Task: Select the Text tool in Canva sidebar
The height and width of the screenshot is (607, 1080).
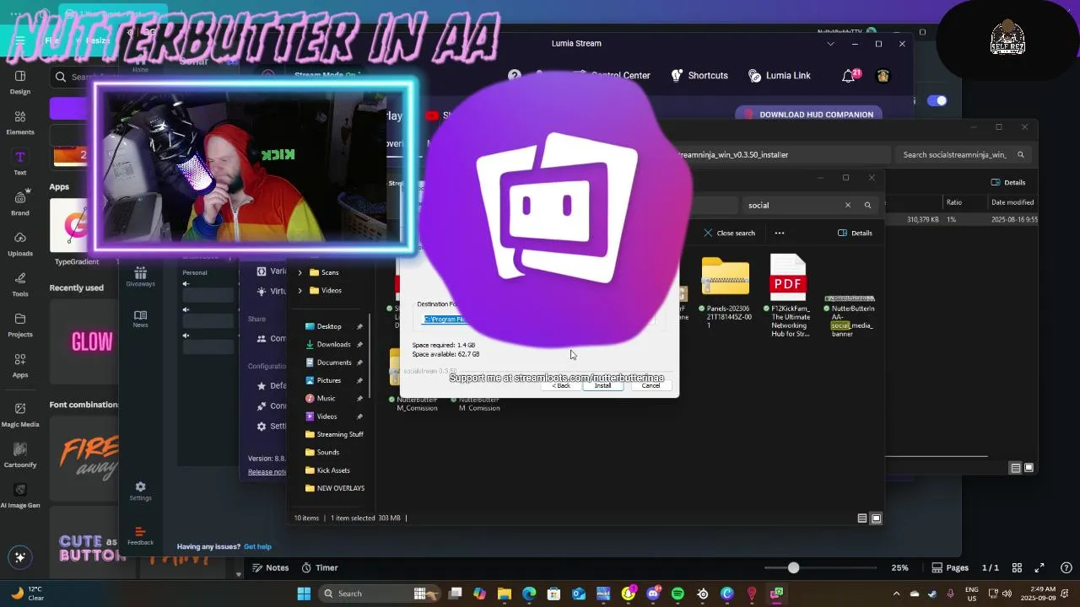Action: [20, 163]
